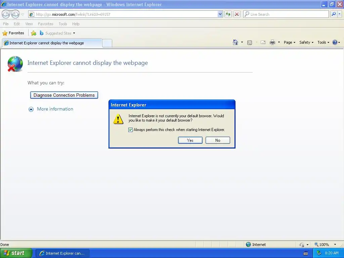Open the Help menu
The height and width of the screenshot is (258, 344).
[76, 24]
